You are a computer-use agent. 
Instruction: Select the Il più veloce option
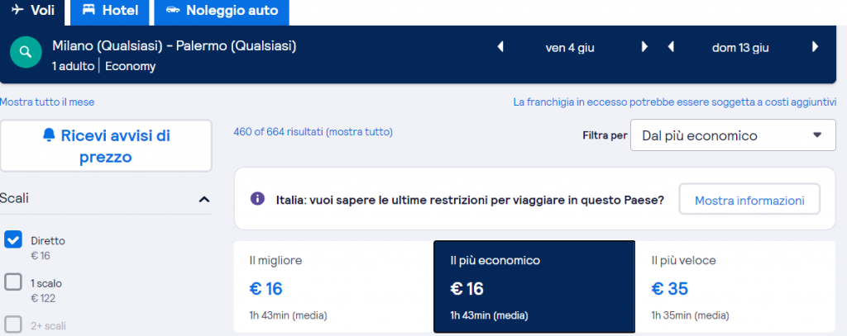(x=735, y=286)
